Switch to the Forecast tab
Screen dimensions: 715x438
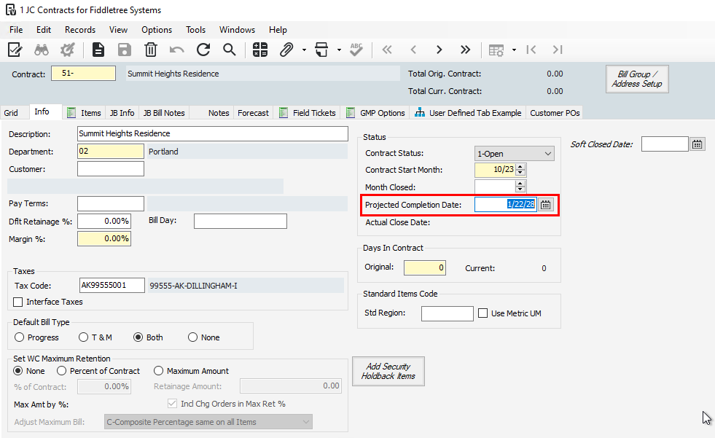click(253, 113)
